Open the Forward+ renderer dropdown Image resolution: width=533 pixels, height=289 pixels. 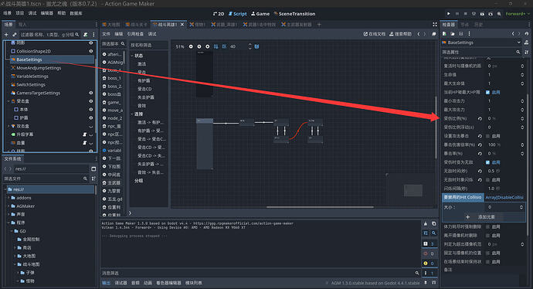(518, 14)
